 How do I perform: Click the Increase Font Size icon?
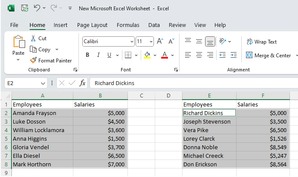[x=160, y=41]
